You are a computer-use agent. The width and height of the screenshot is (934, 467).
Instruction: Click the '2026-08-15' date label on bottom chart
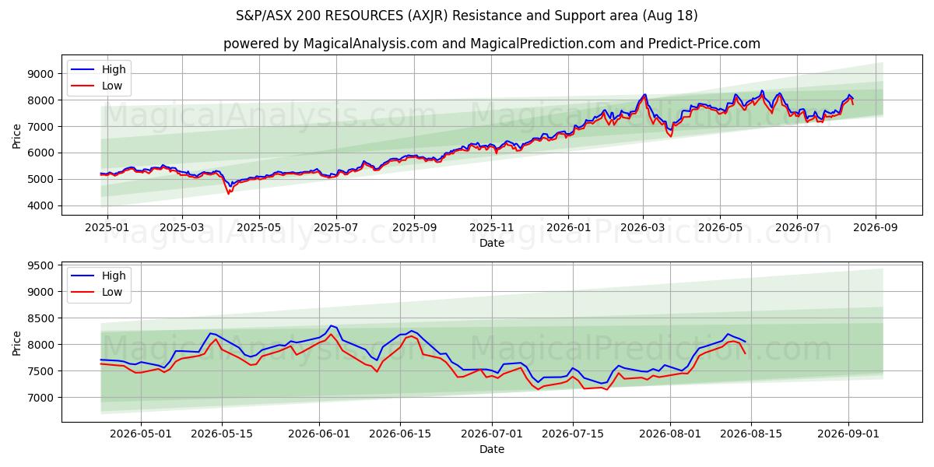pyautogui.click(x=752, y=434)
